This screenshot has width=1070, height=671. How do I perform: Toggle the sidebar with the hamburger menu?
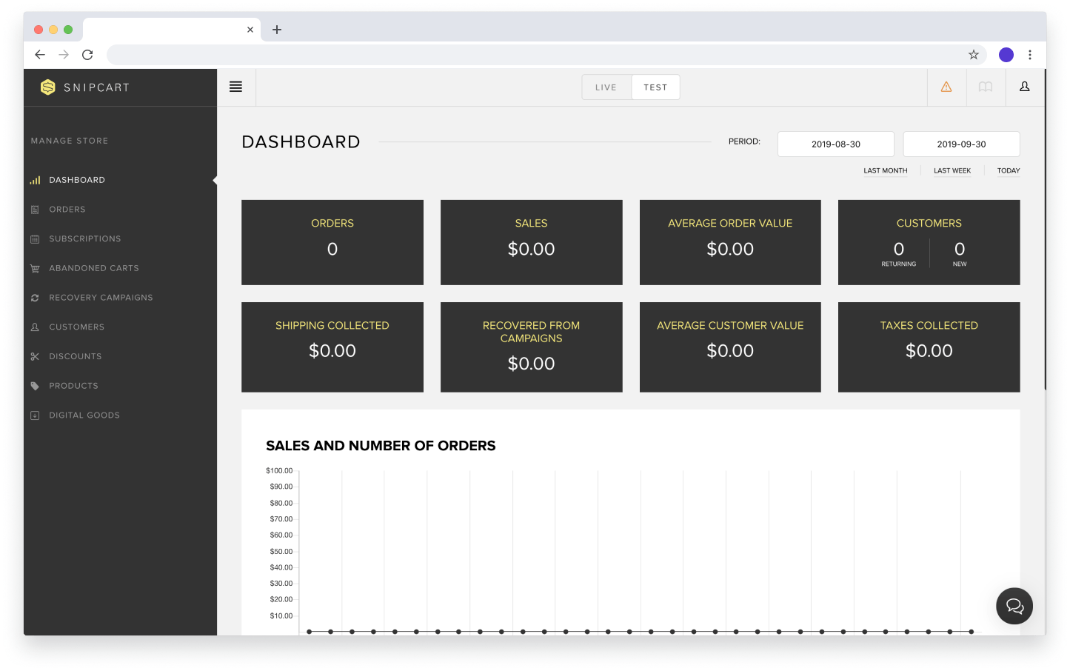pos(236,87)
